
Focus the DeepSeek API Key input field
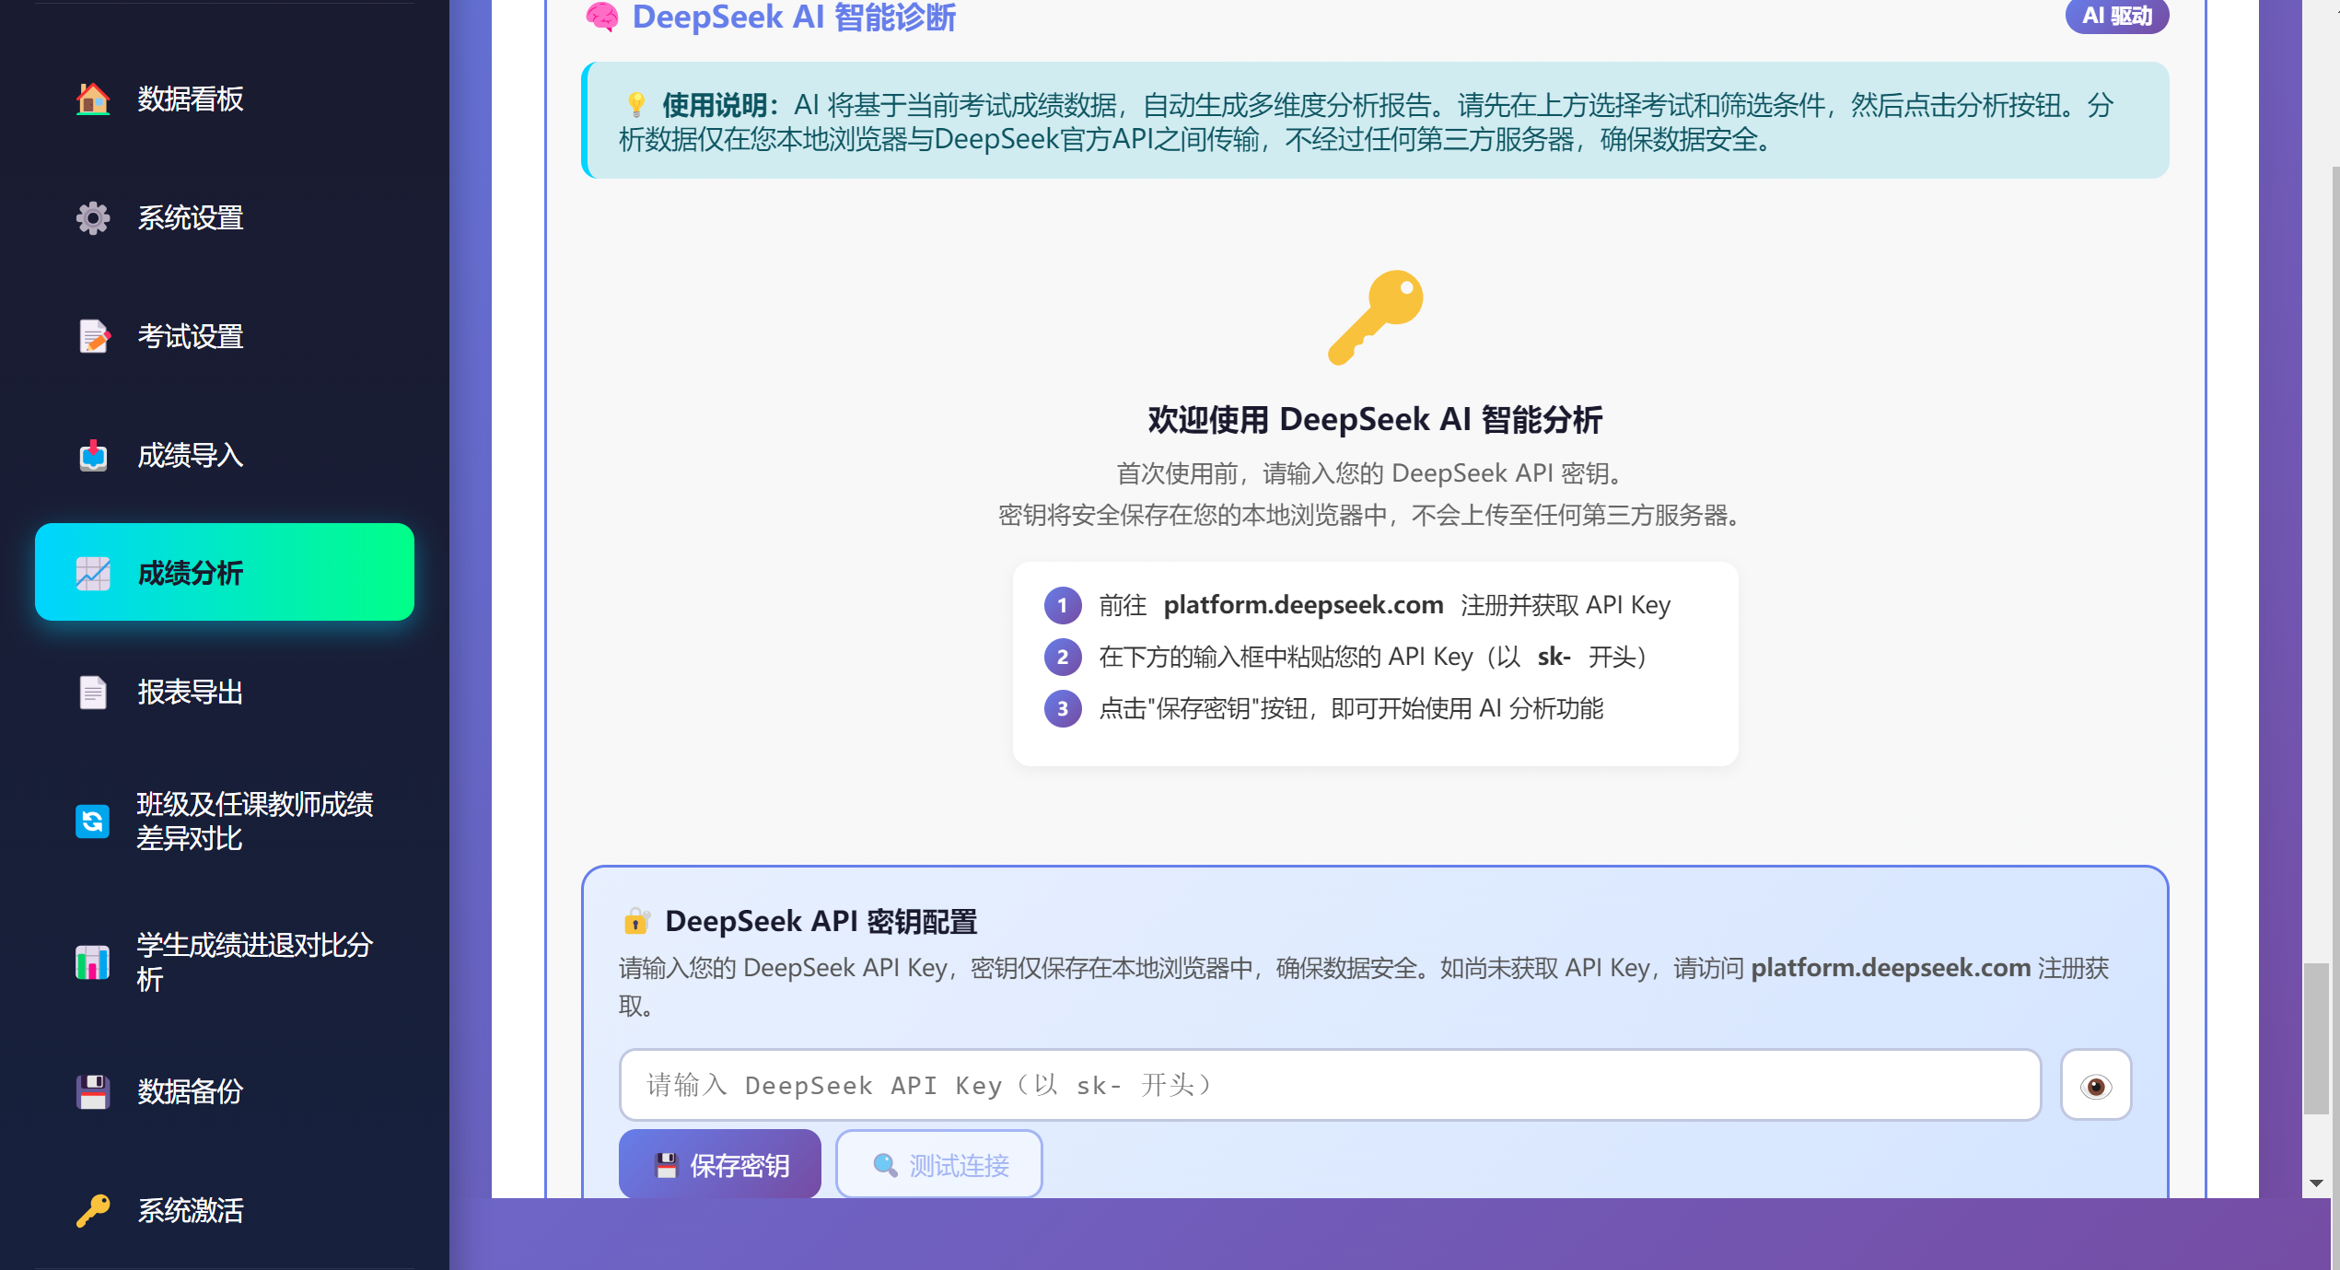coord(1330,1086)
